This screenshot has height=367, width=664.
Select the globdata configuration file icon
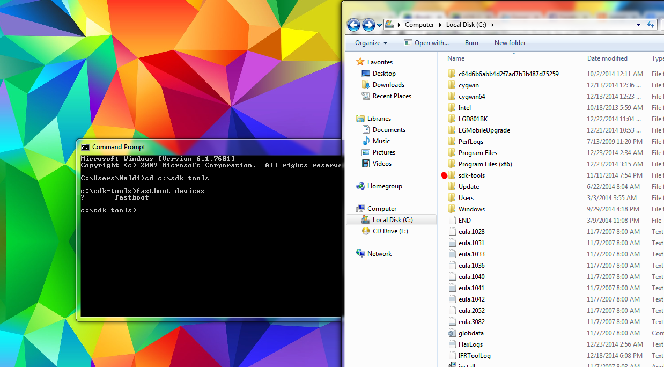tap(452, 333)
